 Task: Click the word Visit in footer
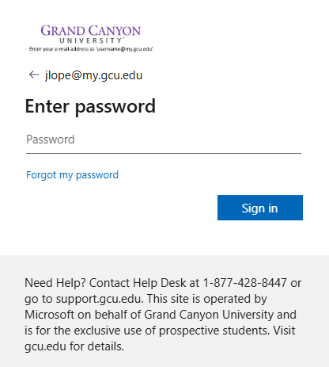(x=284, y=331)
